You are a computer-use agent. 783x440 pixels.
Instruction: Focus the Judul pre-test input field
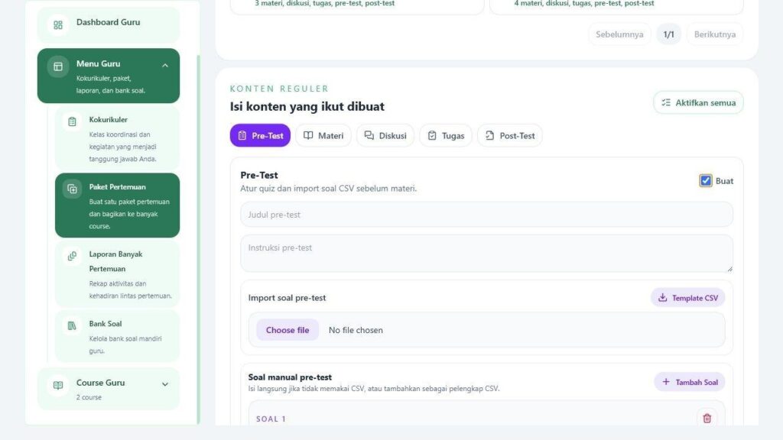tap(486, 215)
